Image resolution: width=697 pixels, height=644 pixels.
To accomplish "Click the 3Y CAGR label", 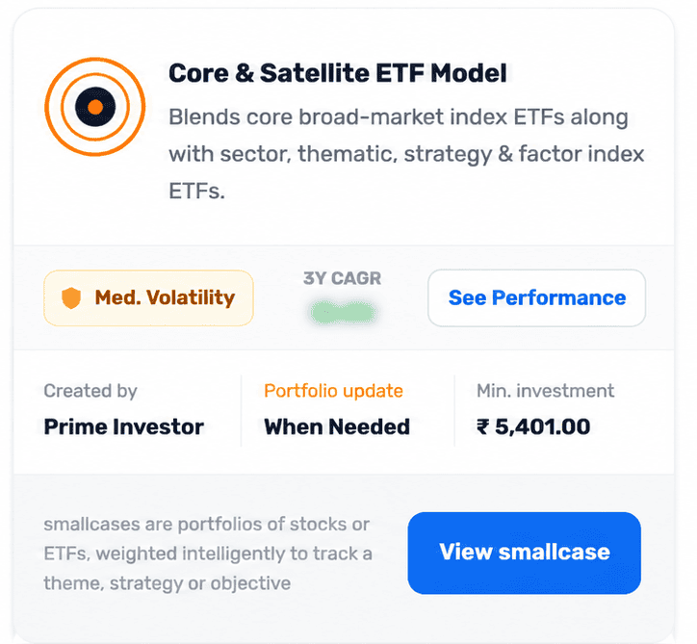I will coord(343,278).
